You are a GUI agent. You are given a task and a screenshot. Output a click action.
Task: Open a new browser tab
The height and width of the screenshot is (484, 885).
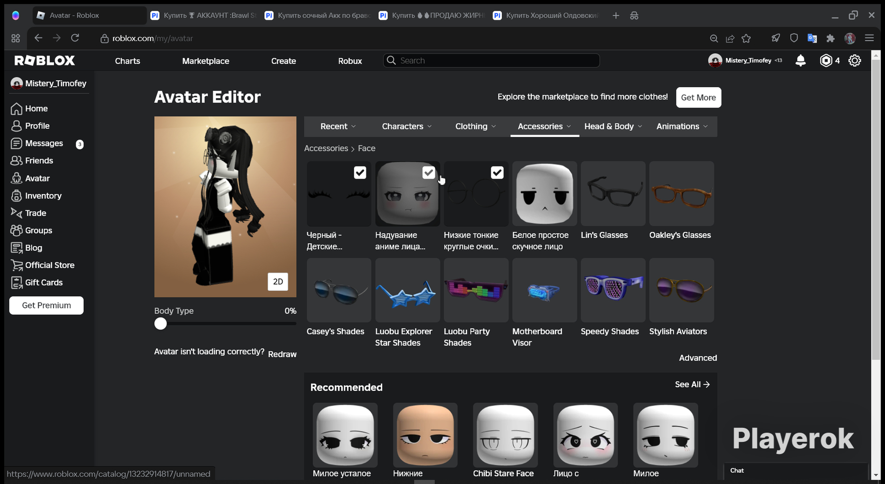point(615,15)
